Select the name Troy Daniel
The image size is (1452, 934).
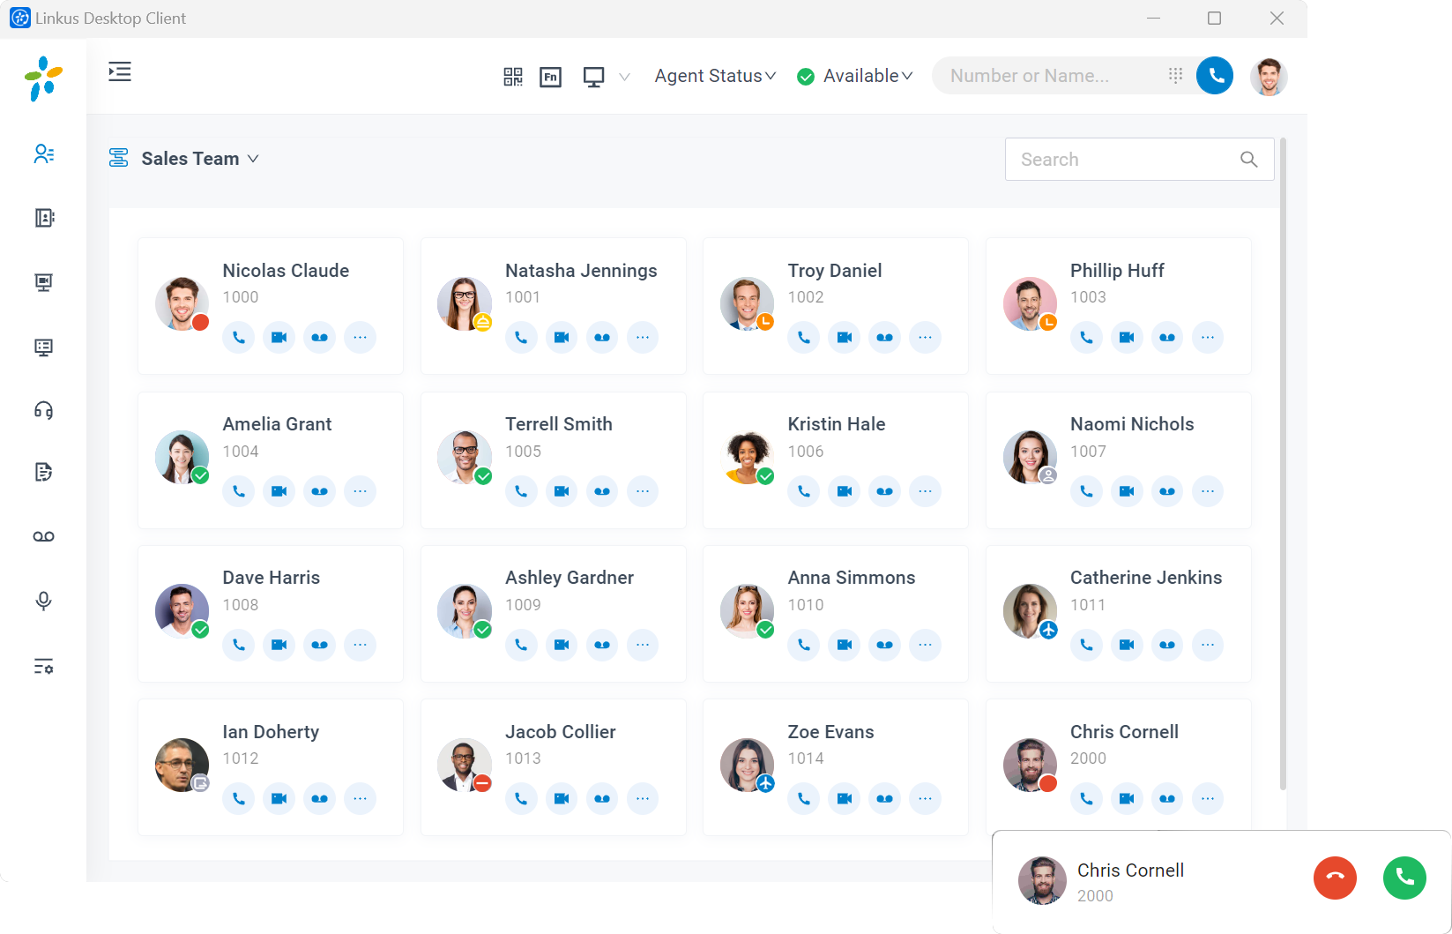pos(834,271)
